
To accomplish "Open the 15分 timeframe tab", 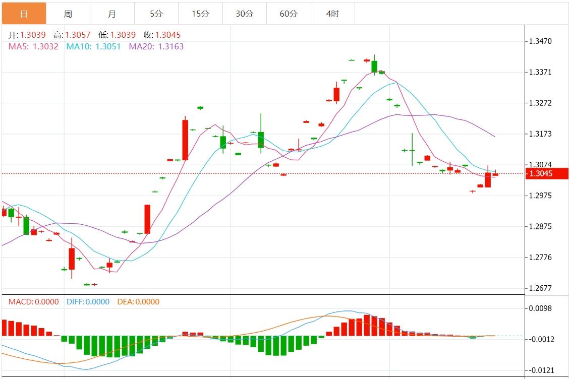I will (200, 14).
